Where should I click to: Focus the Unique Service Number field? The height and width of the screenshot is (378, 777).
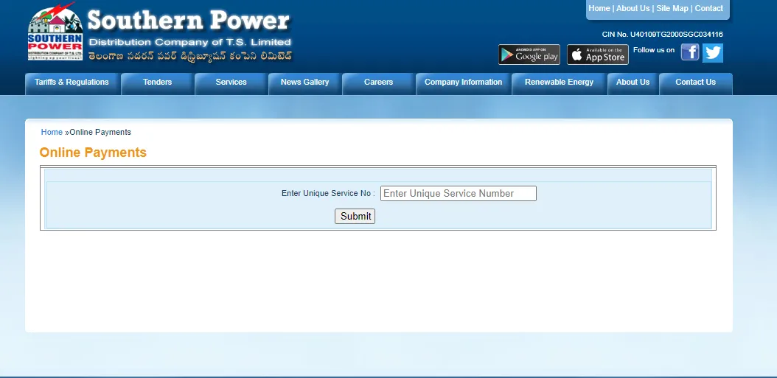[458, 194]
